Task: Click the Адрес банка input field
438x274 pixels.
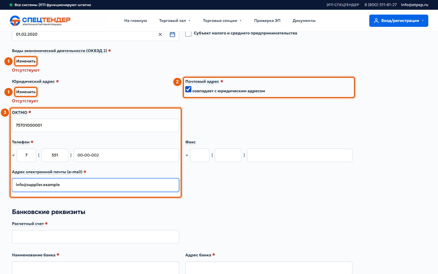Action: tap(269, 268)
